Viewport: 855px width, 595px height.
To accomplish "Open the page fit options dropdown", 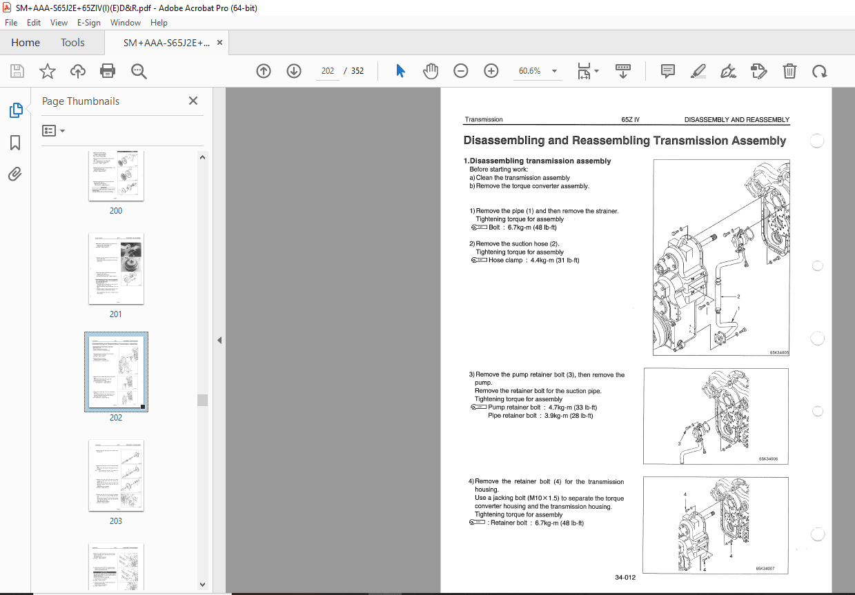I will [x=595, y=71].
